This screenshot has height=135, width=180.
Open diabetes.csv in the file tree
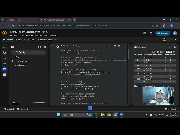[23, 65]
